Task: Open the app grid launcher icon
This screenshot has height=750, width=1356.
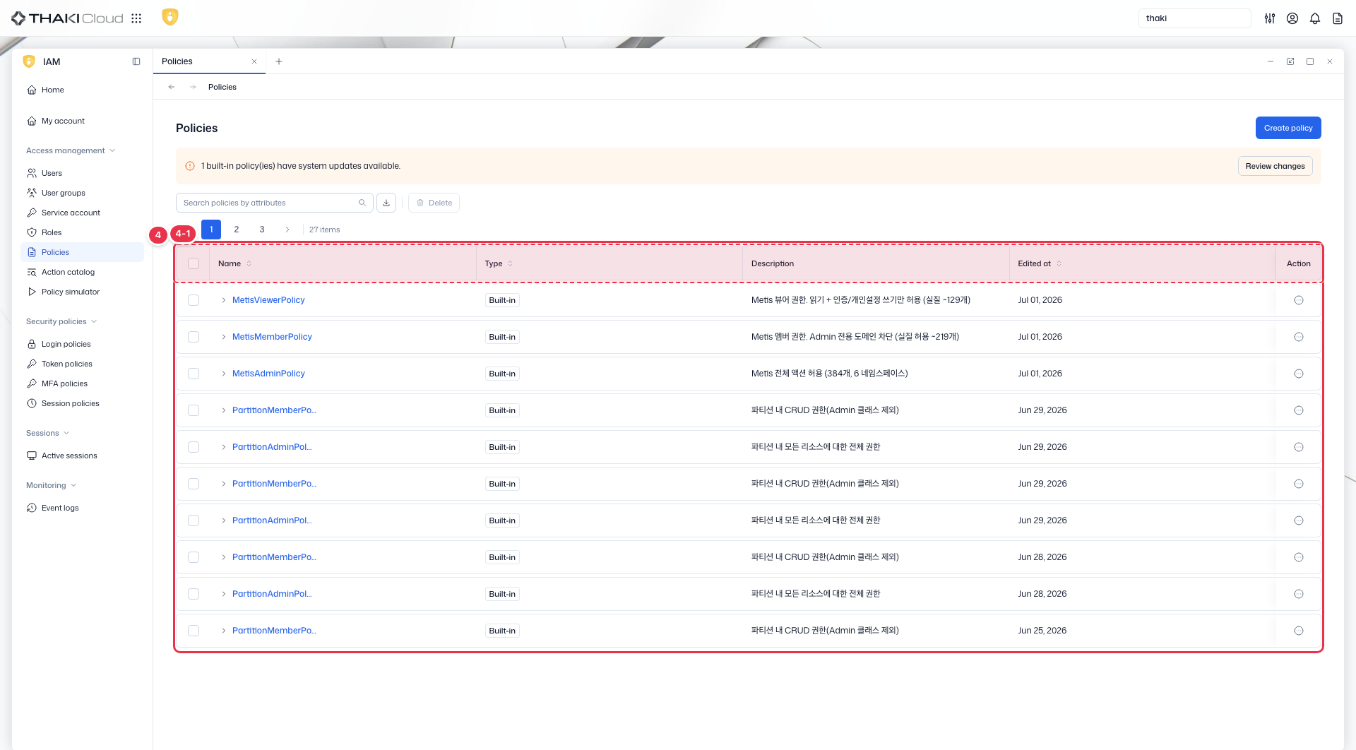Action: 136,18
